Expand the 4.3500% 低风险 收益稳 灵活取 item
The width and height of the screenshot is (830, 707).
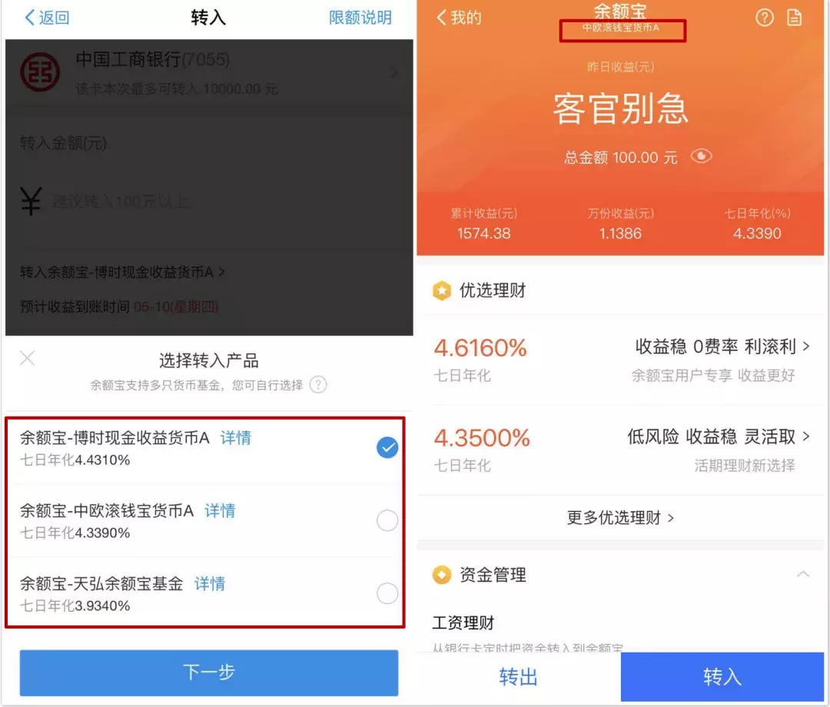[620, 450]
